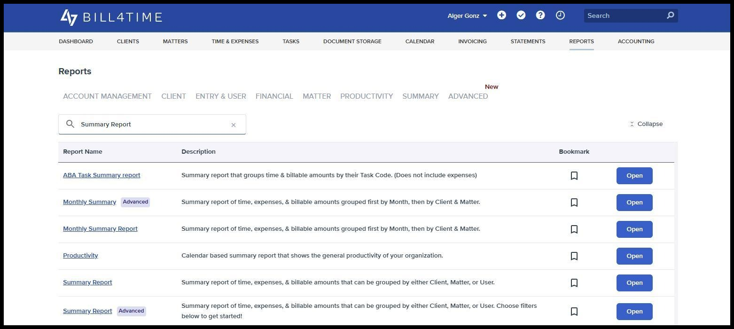This screenshot has width=734, height=329.
Task: Follow the Monthly Summary Report link
Action: [x=100, y=229]
